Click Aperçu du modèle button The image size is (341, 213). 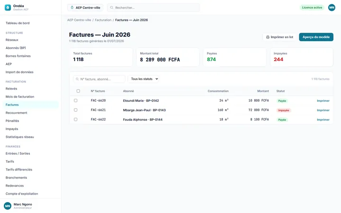tap(316, 37)
